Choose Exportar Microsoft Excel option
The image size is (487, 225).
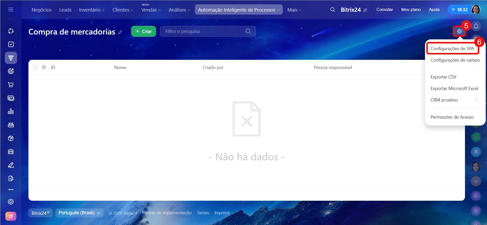point(454,88)
